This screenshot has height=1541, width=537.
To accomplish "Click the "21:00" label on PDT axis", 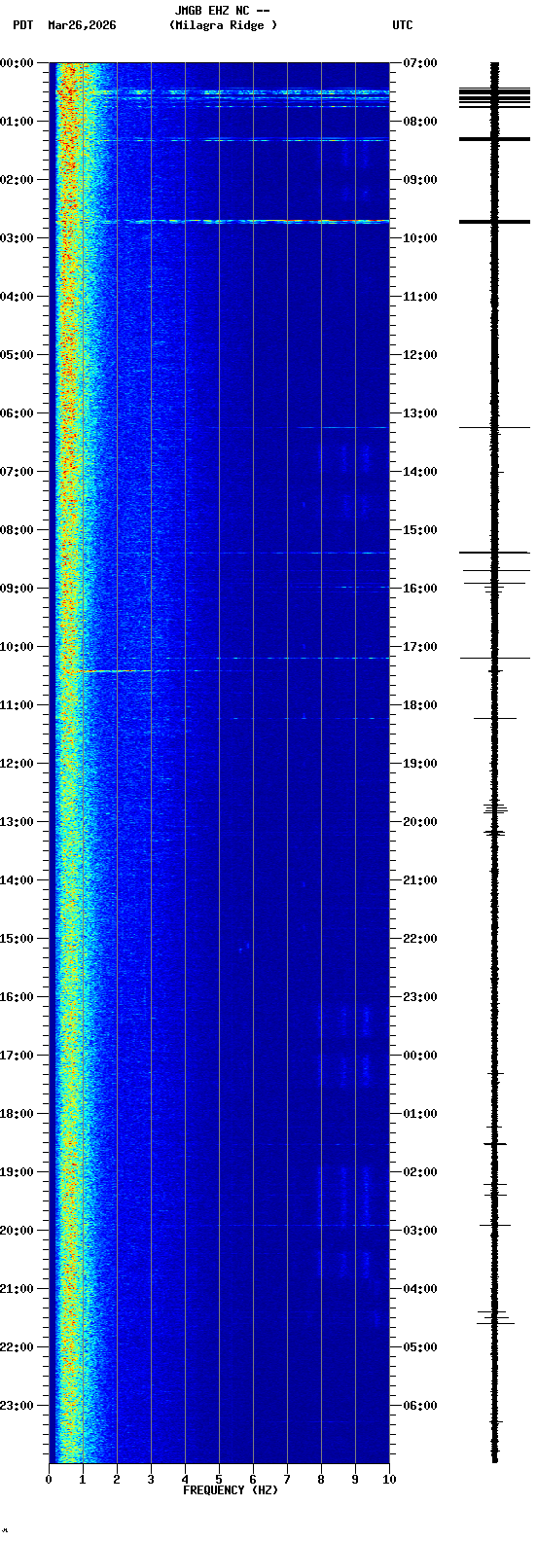I will click(x=17, y=1289).
